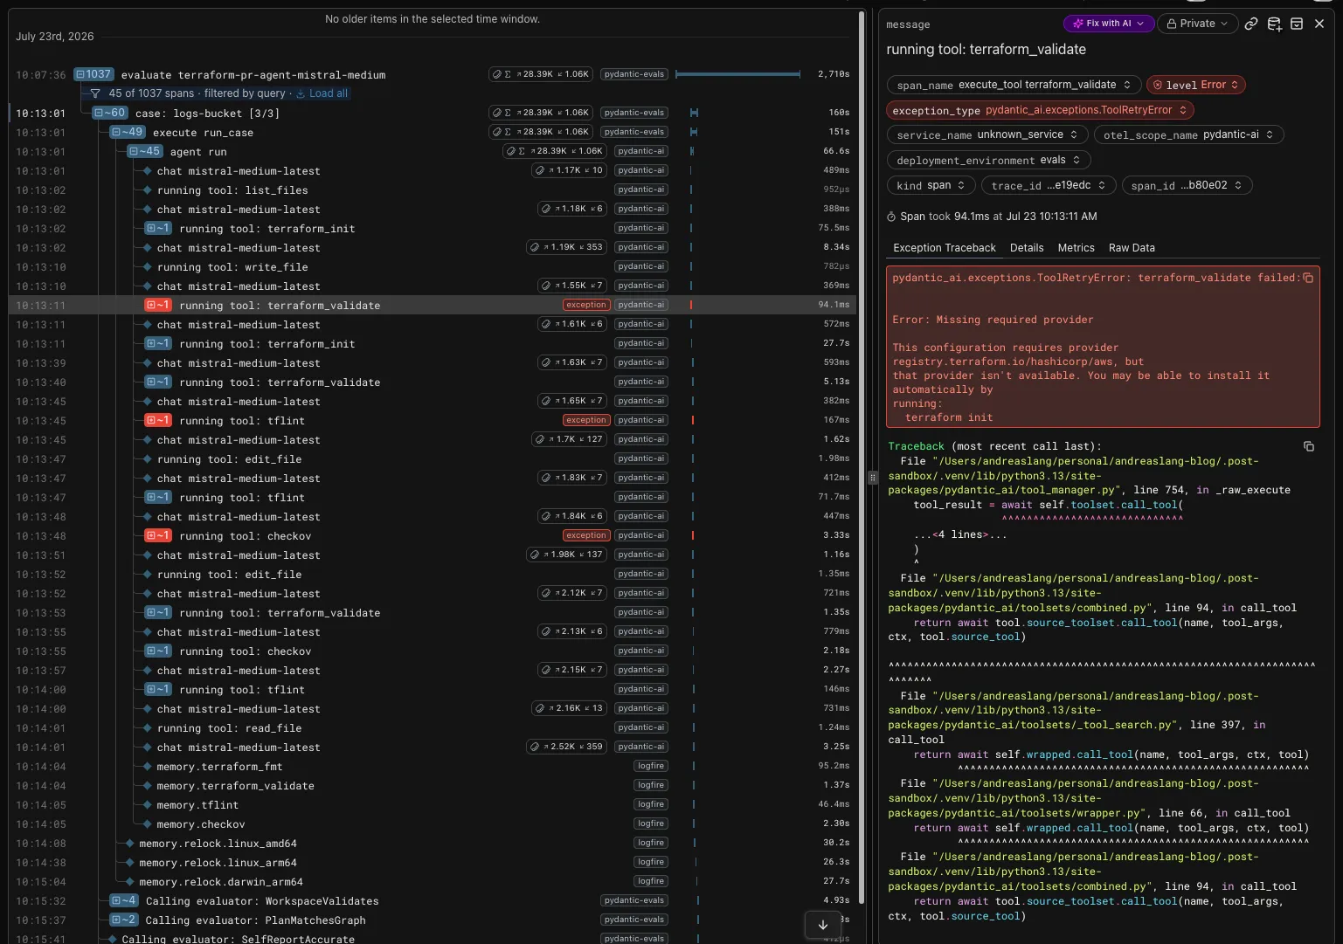Click the filter funnel icon on spans summary
1343x944 pixels.
95,93
